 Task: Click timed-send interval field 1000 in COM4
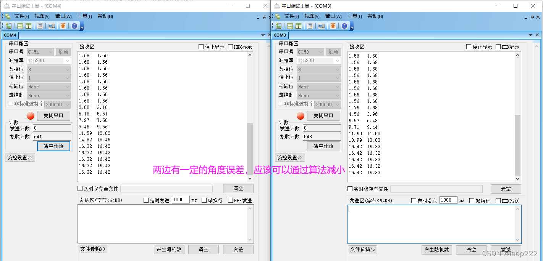[x=181, y=200]
